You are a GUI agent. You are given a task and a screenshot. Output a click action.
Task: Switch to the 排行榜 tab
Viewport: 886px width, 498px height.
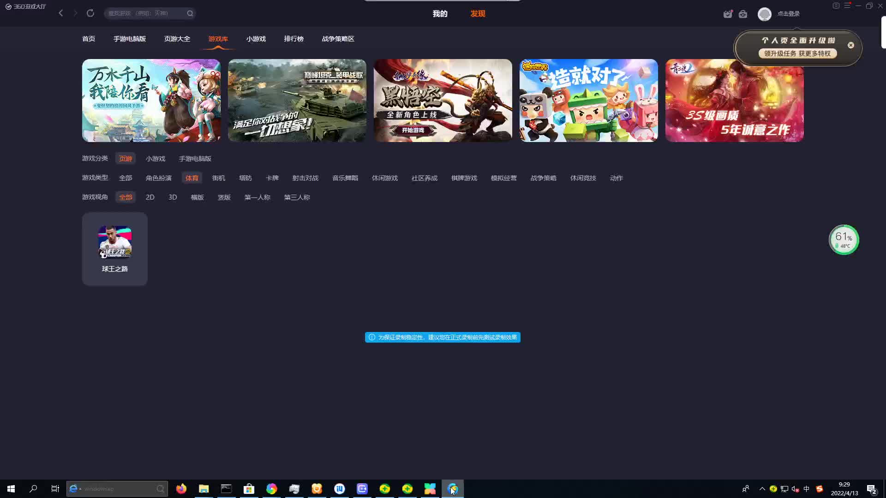click(293, 39)
